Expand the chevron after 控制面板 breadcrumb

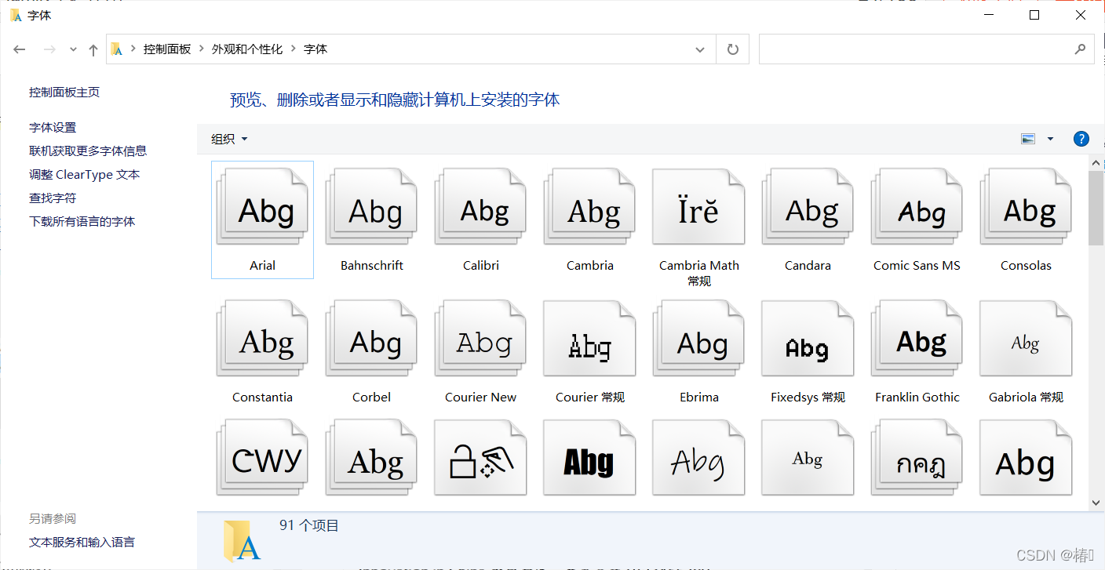pyautogui.click(x=202, y=49)
